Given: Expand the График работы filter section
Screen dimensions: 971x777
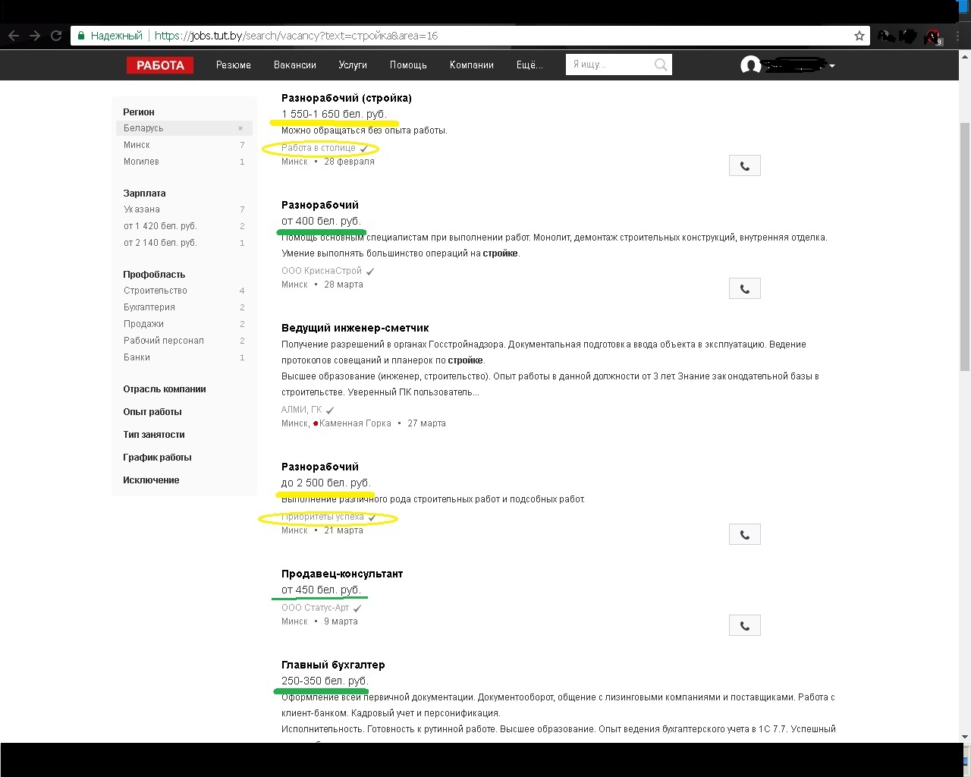Looking at the screenshot, I should (157, 458).
